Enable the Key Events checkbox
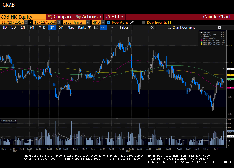Screen dimensions: 234x168 coord(144,23)
